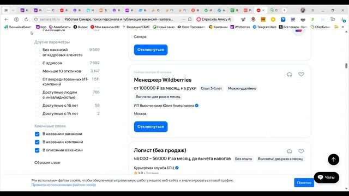
Task: Open the Личный кабинет bookmark
Action: pos(18,27)
